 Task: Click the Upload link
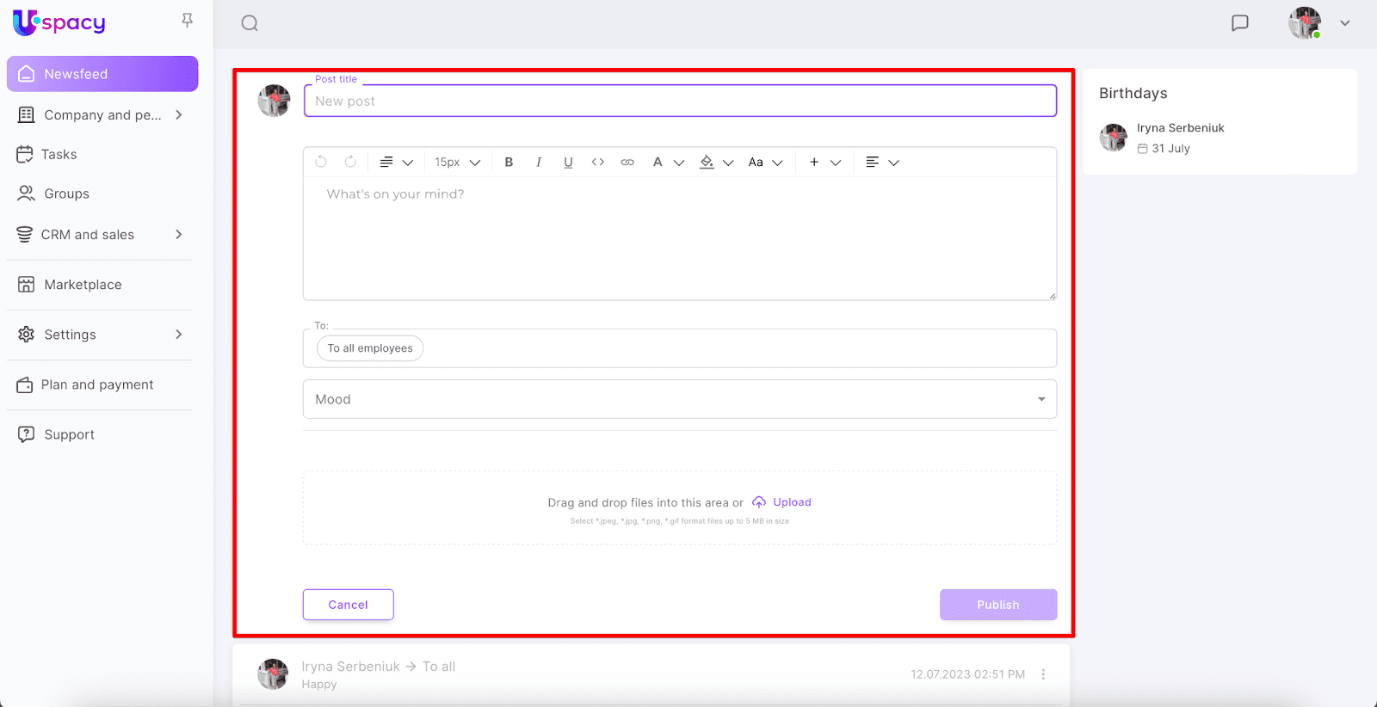(791, 502)
